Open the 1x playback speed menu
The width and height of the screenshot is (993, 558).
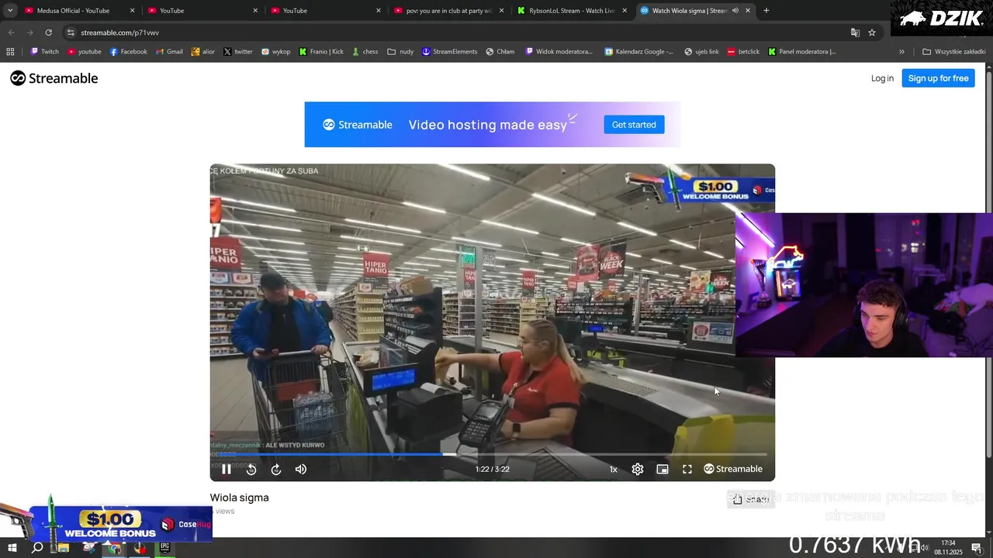[613, 469]
